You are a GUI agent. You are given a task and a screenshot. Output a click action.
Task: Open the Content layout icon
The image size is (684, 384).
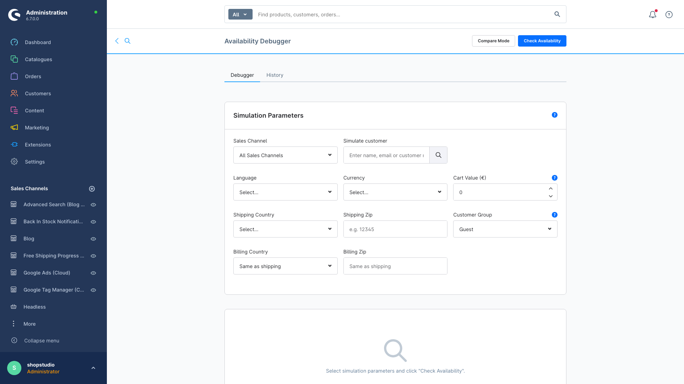(14, 111)
